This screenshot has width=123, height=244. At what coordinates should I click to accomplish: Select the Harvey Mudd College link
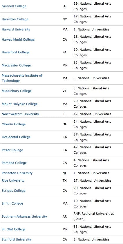[18, 39]
